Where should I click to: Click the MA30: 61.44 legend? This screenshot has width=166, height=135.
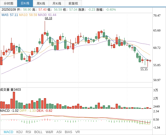tap(47, 15)
